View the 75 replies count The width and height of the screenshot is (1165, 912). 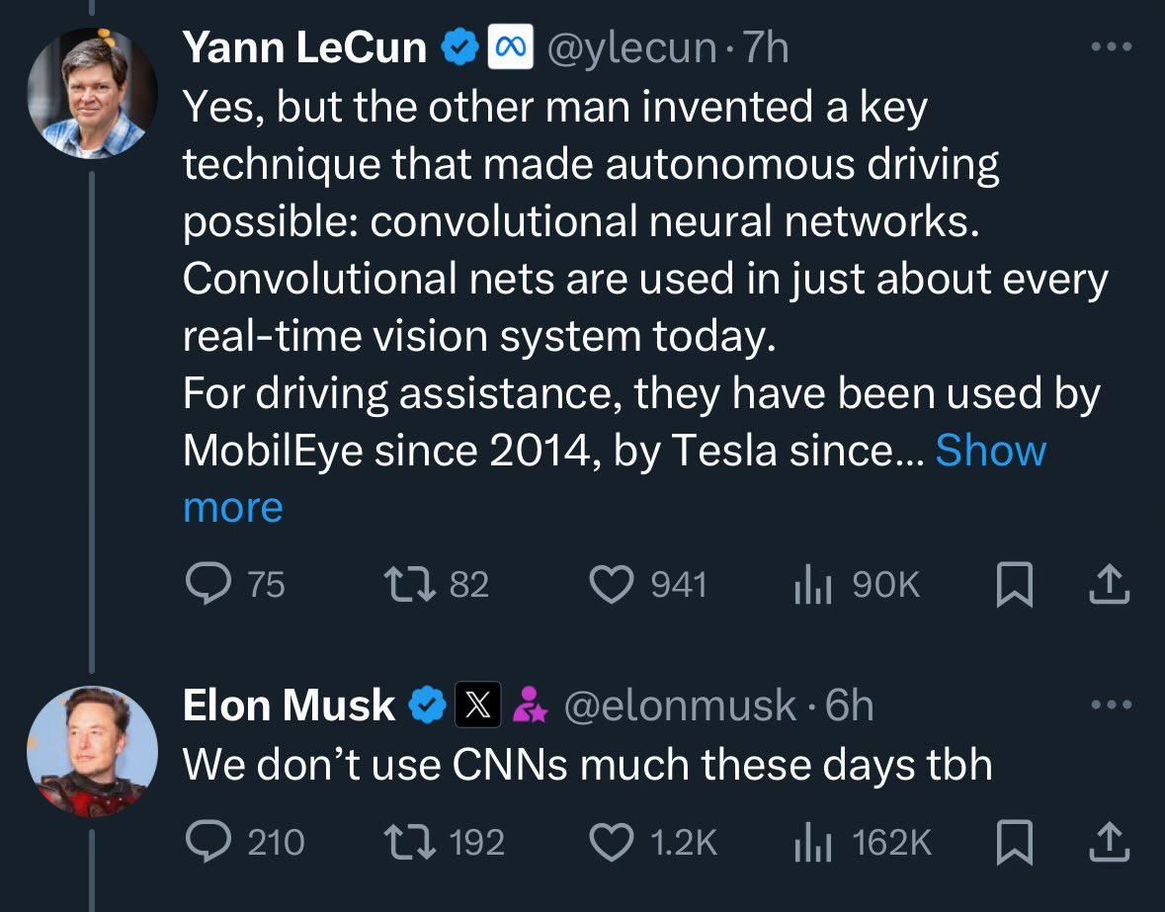point(245,584)
